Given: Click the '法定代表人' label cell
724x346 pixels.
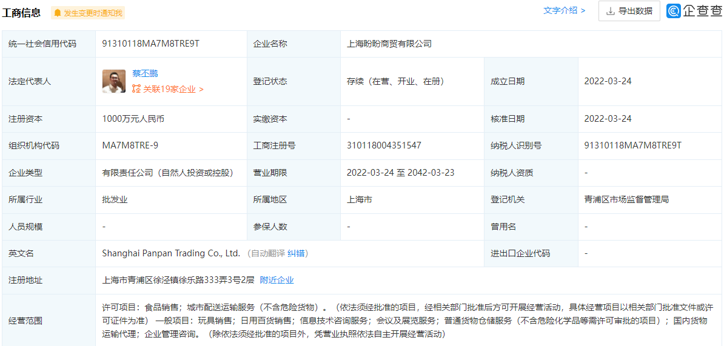Looking at the screenshot, I should (49, 82).
